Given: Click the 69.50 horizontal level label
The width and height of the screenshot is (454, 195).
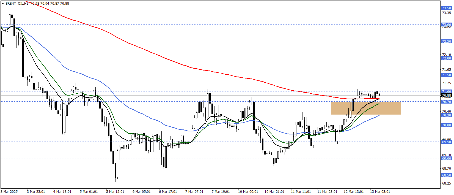Looking at the screenshot, I should 446,142.
